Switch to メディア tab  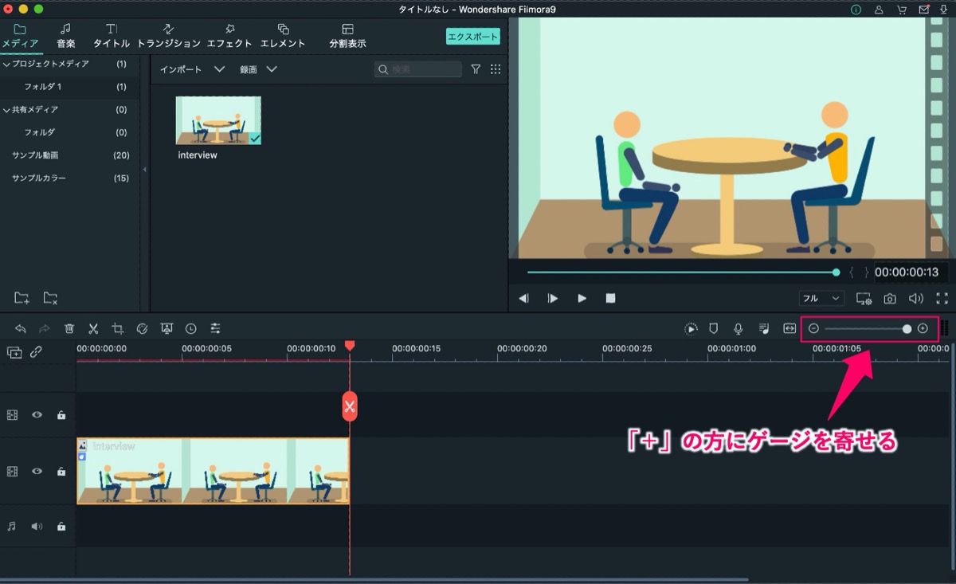pyautogui.click(x=20, y=36)
